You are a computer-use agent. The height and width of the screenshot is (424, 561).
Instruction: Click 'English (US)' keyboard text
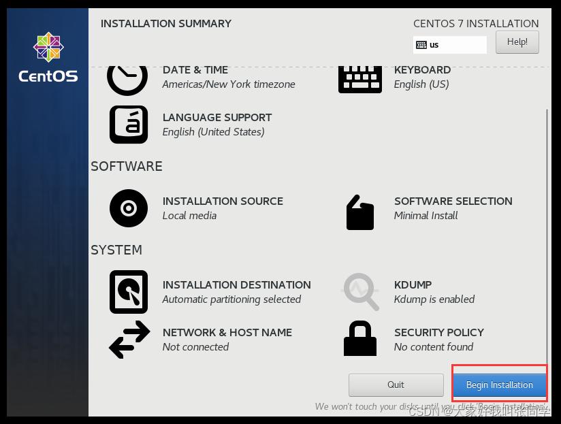coord(421,84)
